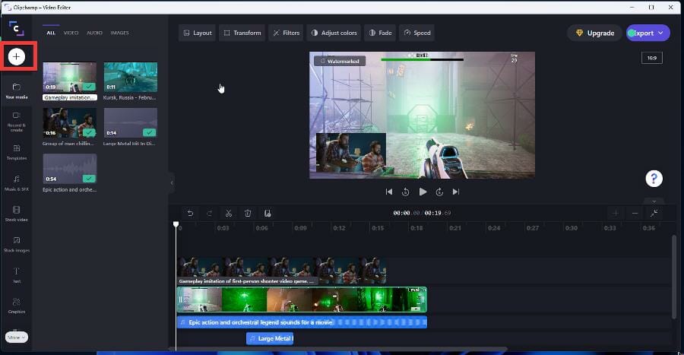684x355 pixels.
Task: Open the Filters tool
Action: (287, 33)
